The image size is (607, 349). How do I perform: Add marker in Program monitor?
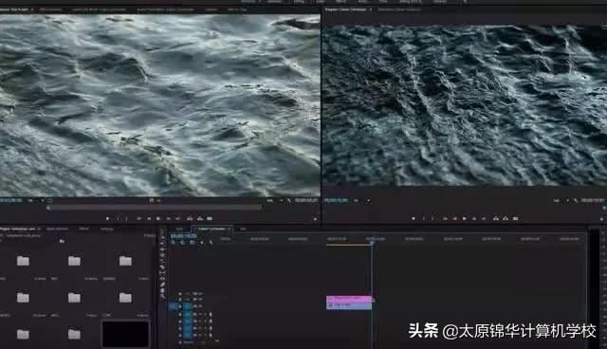(x=414, y=218)
